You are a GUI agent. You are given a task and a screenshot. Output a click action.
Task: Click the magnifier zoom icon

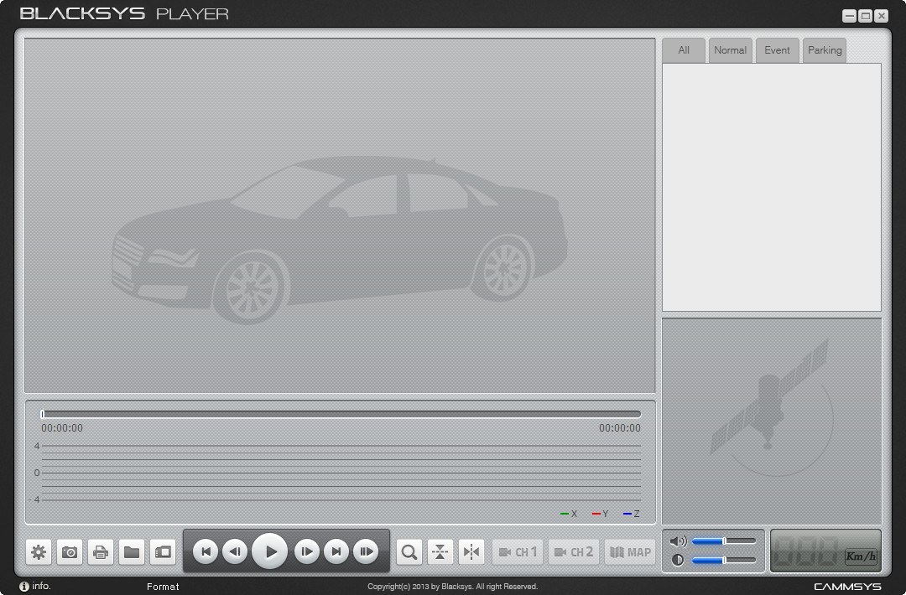point(409,552)
